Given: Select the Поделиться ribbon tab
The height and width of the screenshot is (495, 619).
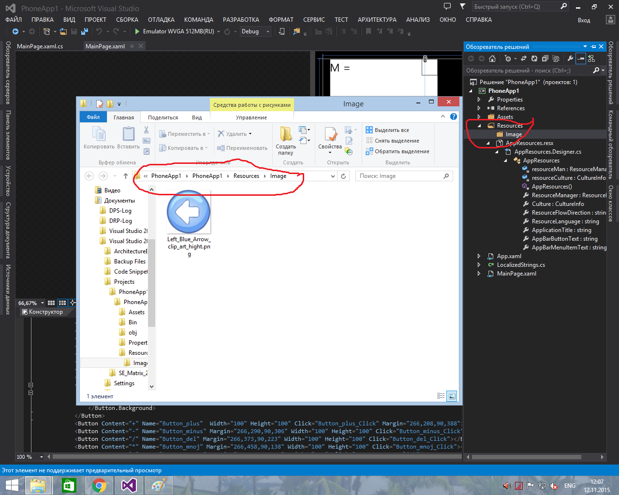Looking at the screenshot, I should [x=163, y=117].
